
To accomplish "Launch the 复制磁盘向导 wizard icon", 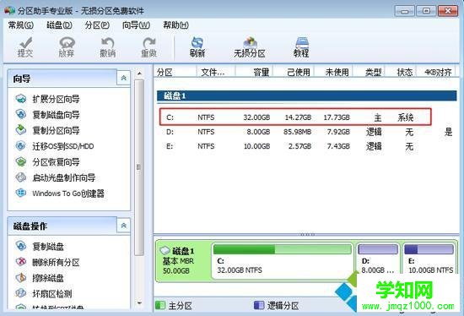I will (21, 114).
